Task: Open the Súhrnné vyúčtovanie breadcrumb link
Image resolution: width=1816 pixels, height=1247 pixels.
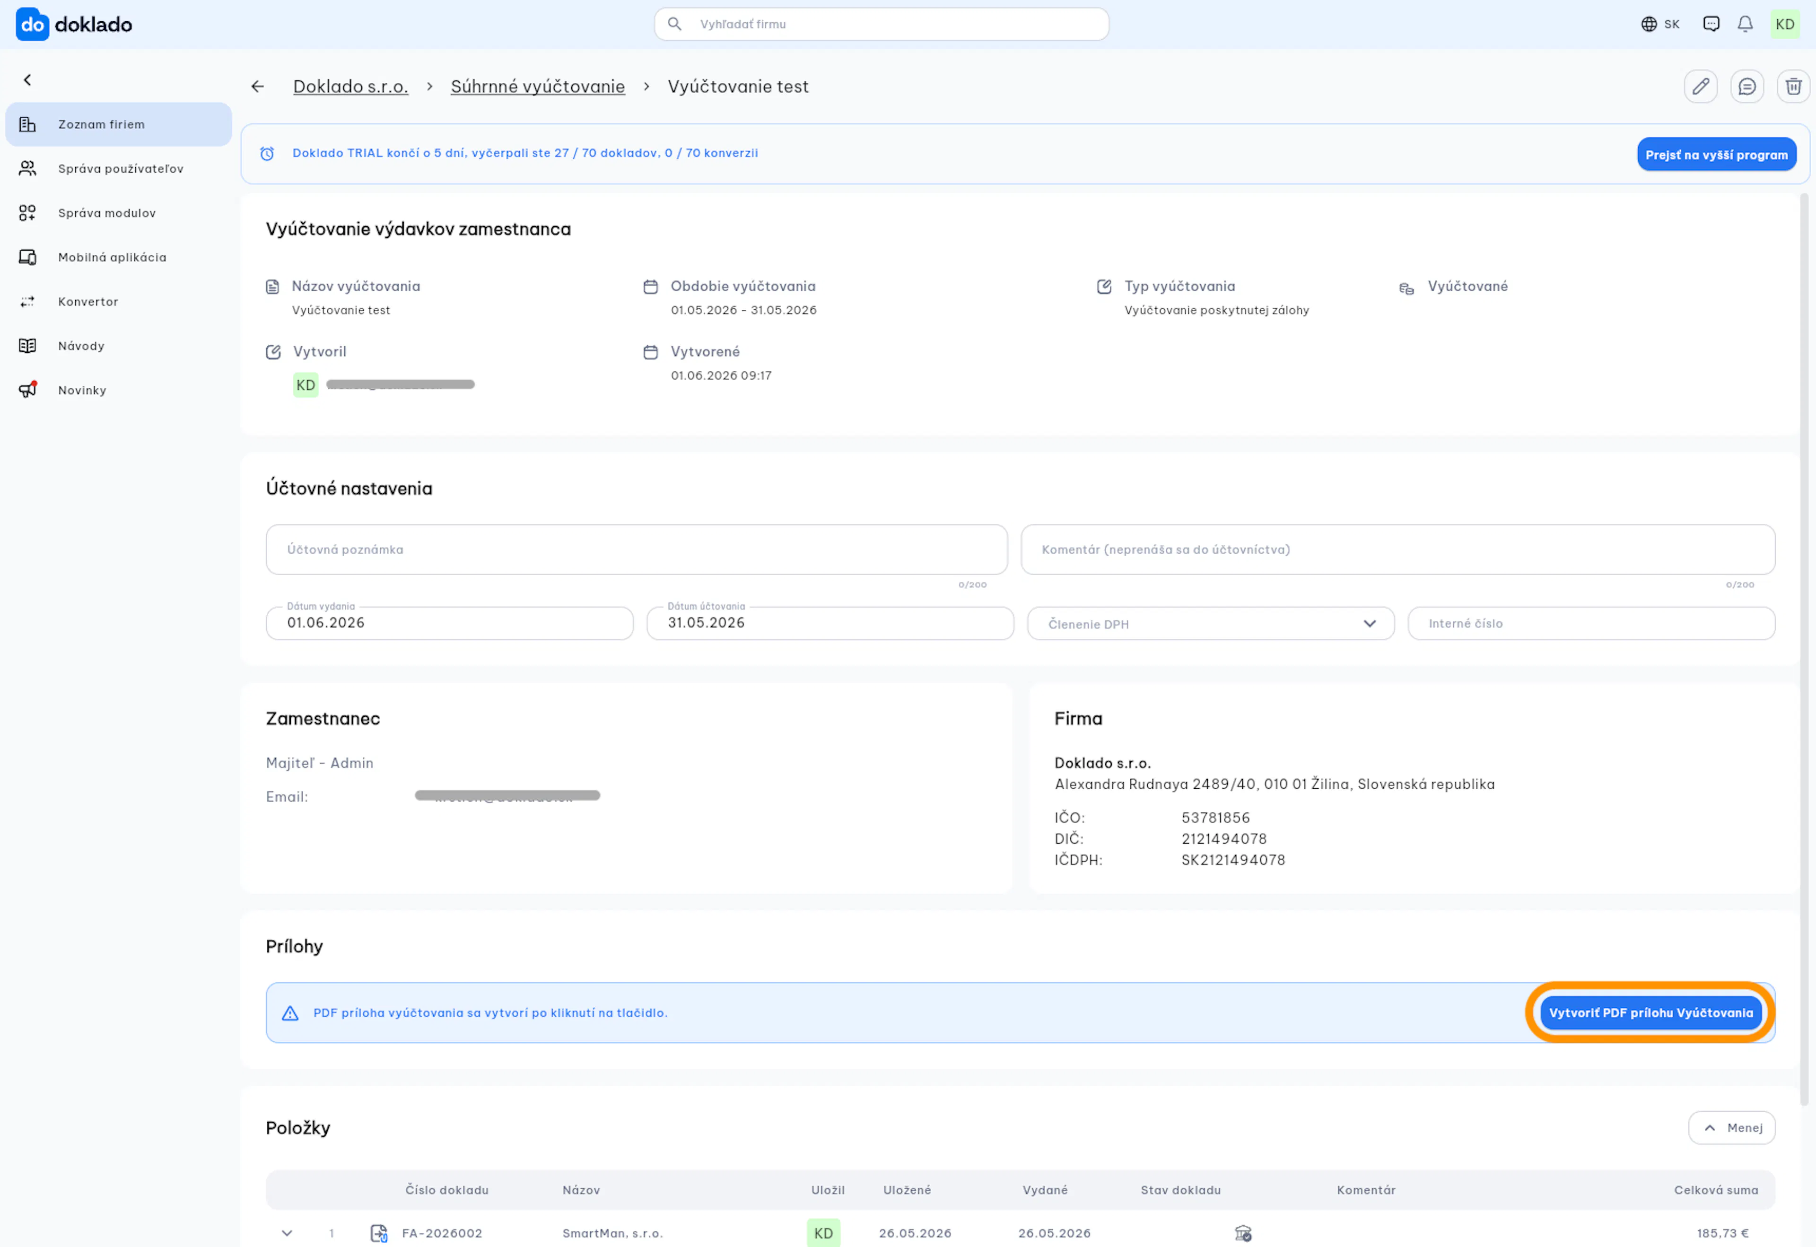Action: pos(538,87)
